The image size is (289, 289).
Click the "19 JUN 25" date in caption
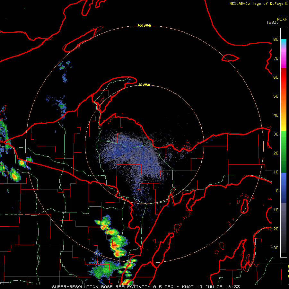click(x=210, y=287)
